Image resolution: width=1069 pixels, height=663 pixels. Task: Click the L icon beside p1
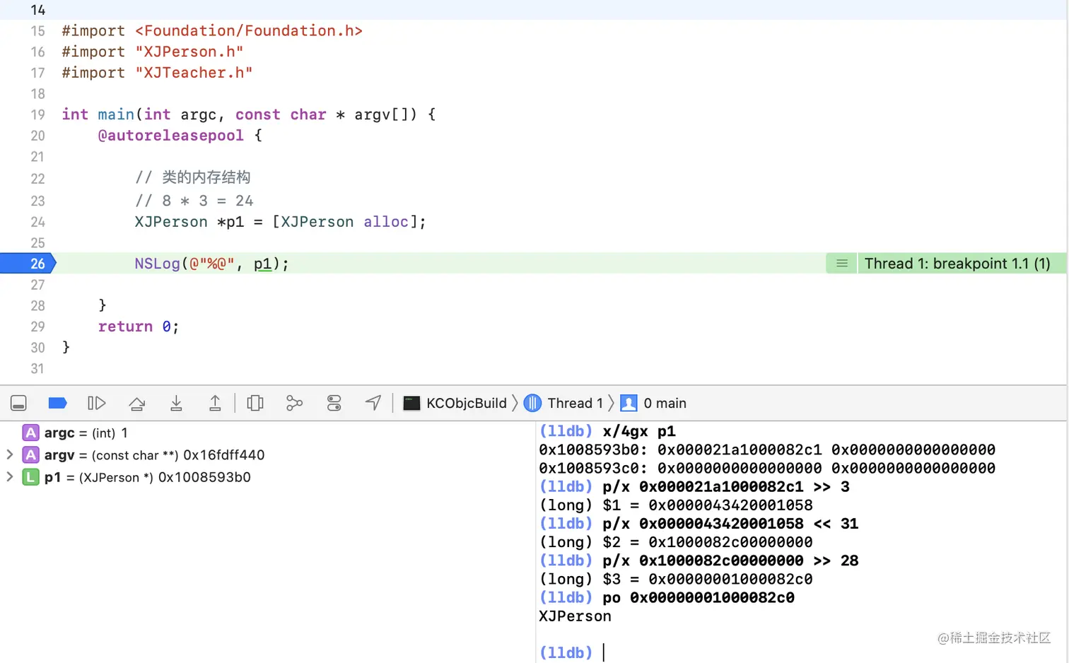point(30,477)
